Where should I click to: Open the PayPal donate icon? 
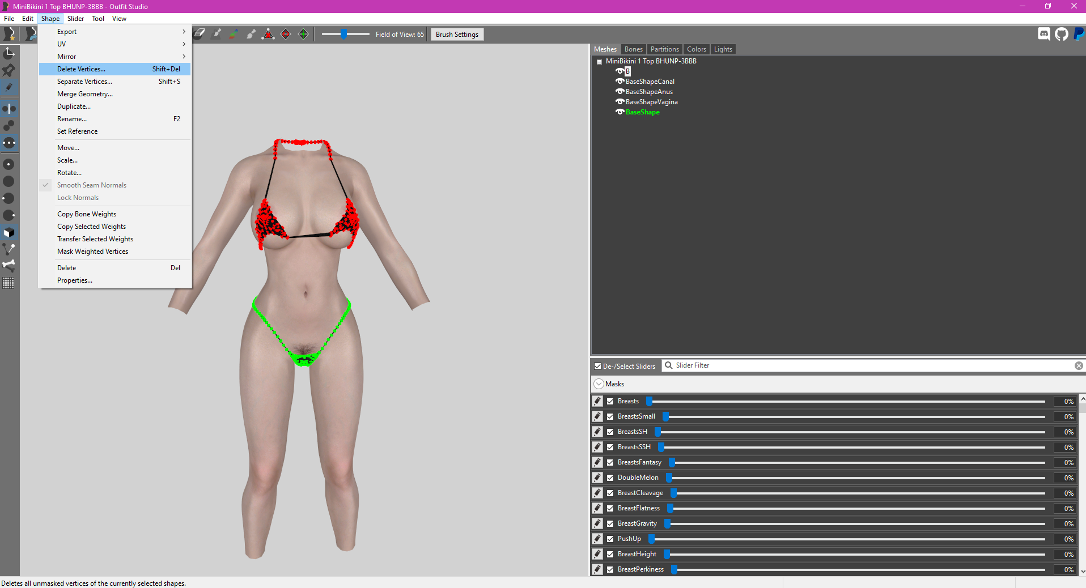1079,34
